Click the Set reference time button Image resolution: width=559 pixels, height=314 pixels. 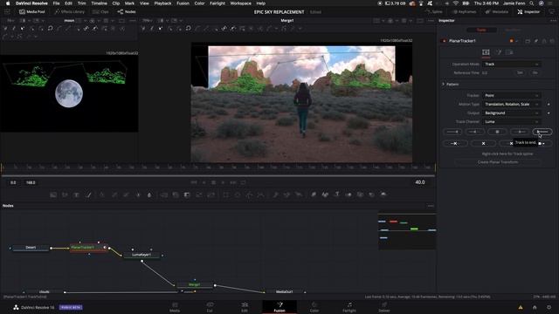tap(520, 73)
